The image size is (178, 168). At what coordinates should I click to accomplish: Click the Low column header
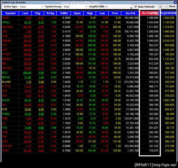[x=102, y=13]
